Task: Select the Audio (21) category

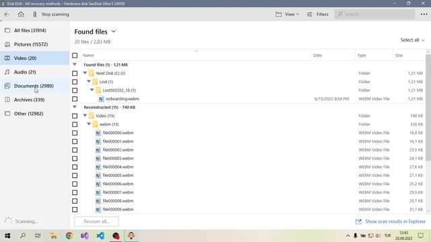Action: click(x=34, y=72)
